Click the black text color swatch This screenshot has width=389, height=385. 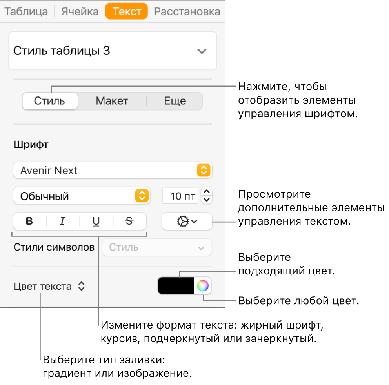176,285
